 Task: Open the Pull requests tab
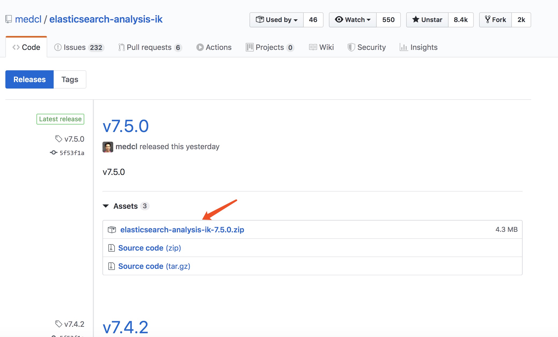click(150, 47)
